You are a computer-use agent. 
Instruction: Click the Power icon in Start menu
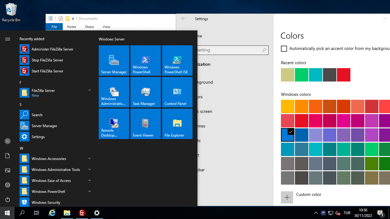(8, 200)
